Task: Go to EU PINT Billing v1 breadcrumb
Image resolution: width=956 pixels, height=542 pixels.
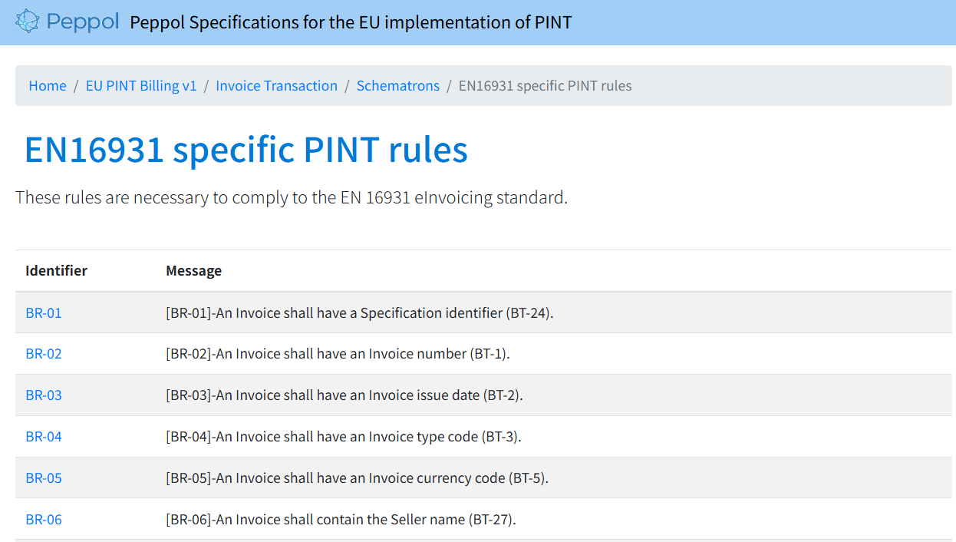Action: pos(141,85)
